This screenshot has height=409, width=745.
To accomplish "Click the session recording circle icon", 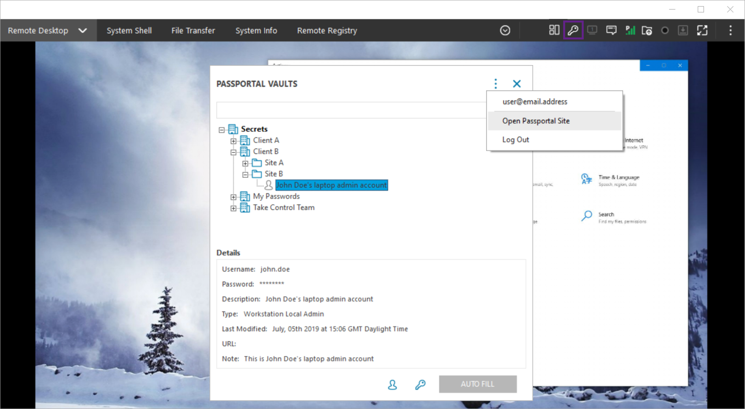I will click(665, 30).
